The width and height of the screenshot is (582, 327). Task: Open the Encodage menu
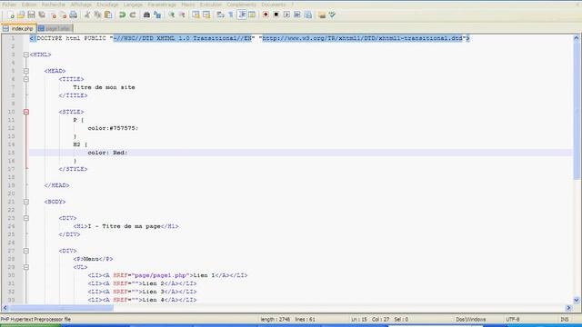pyautogui.click(x=107, y=5)
